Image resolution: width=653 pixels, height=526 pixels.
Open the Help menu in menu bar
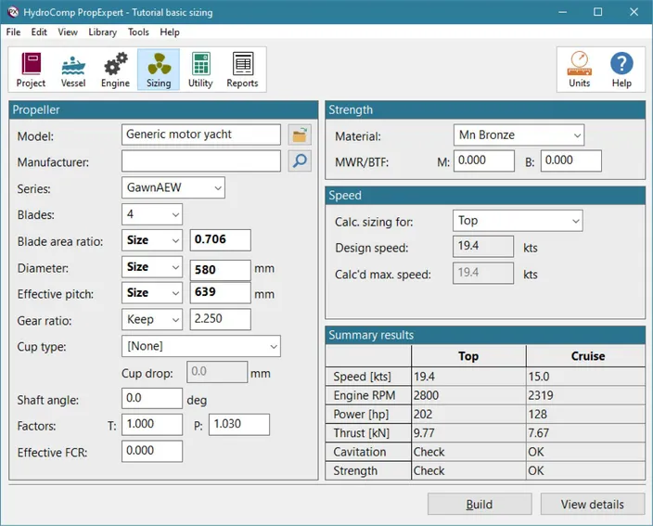coord(170,32)
